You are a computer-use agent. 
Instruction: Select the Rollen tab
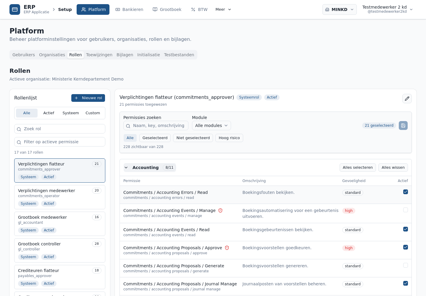pos(75,55)
